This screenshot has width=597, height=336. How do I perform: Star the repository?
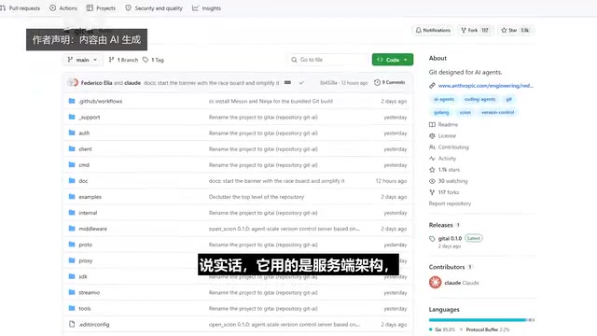[x=515, y=30]
